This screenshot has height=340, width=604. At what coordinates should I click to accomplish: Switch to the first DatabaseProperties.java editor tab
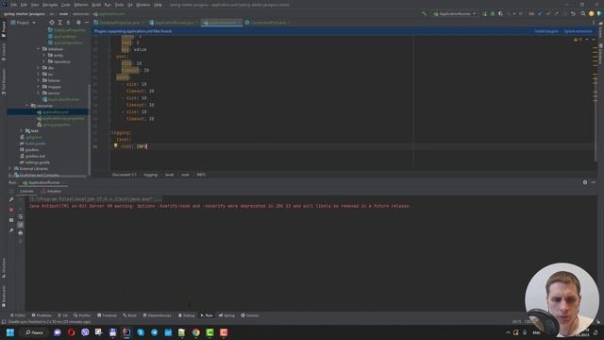[x=120, y=23]
